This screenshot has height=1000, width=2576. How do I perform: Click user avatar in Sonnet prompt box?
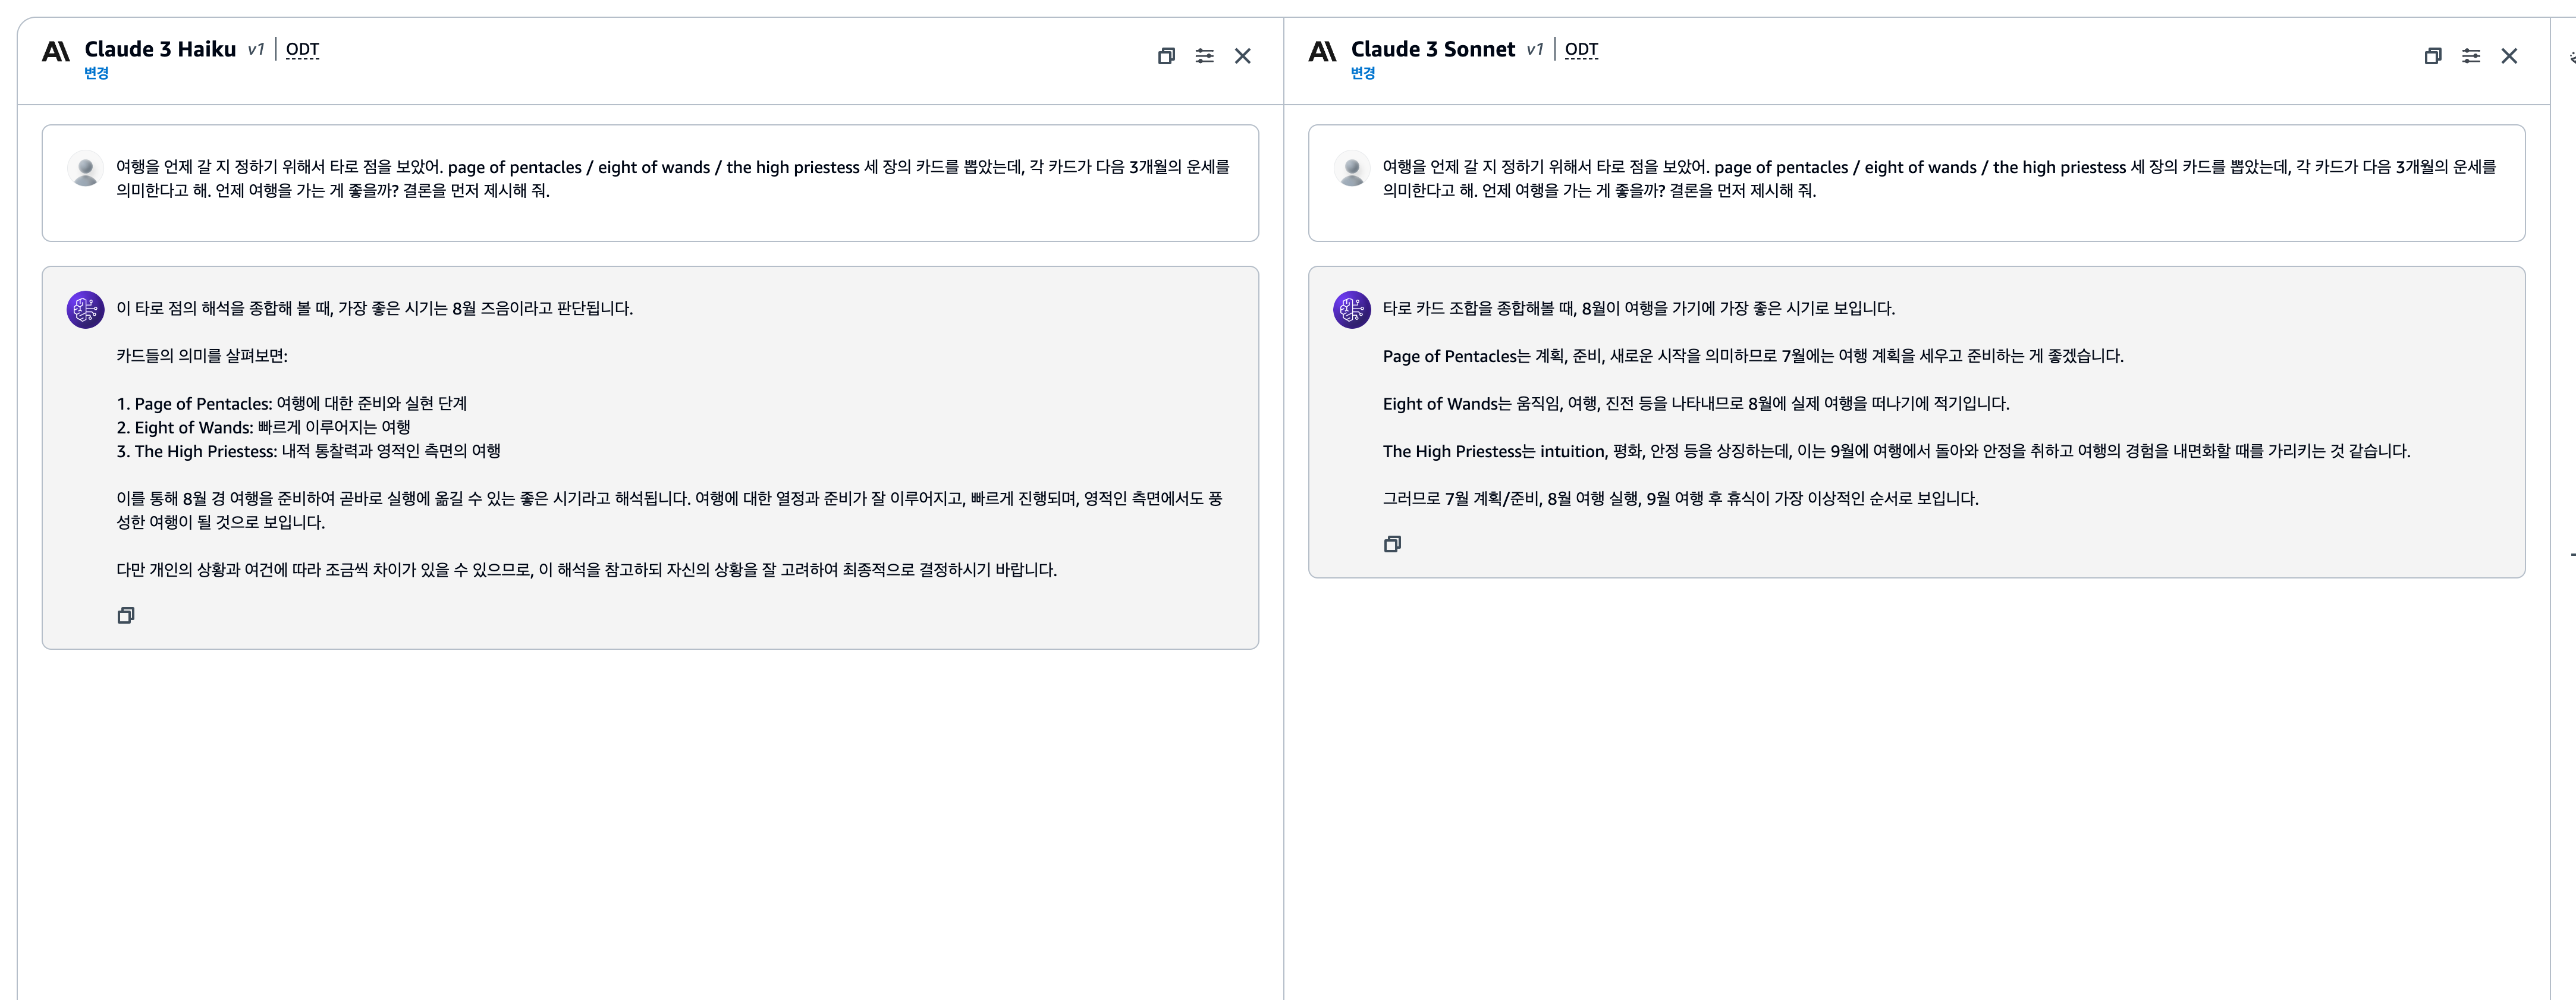(x=1352, y=169)
